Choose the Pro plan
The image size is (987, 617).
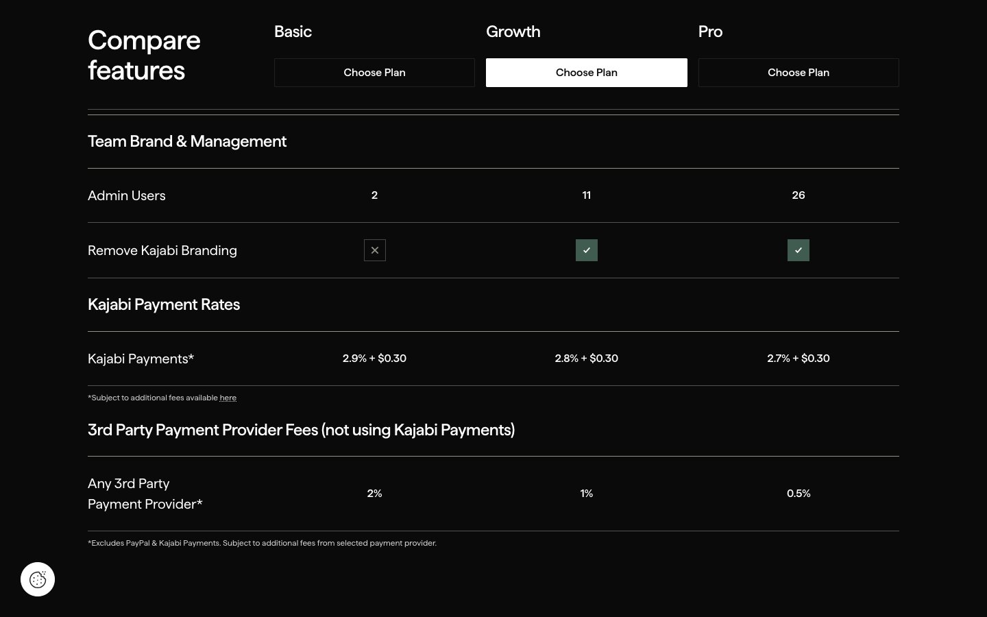point(798,73)
